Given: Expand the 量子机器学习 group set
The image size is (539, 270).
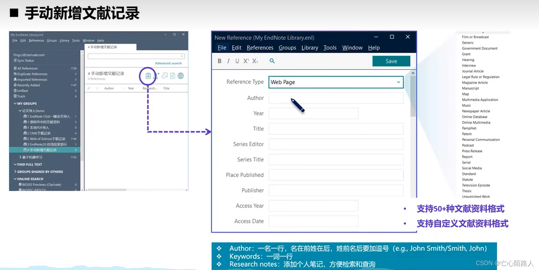Looking at the screenshot, I should [x=20, y=157].
